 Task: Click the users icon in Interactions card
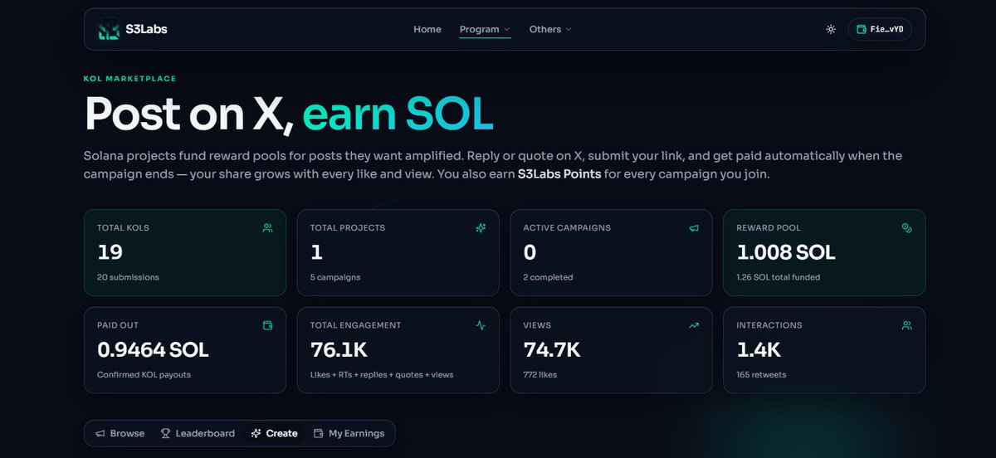(907, 325)
